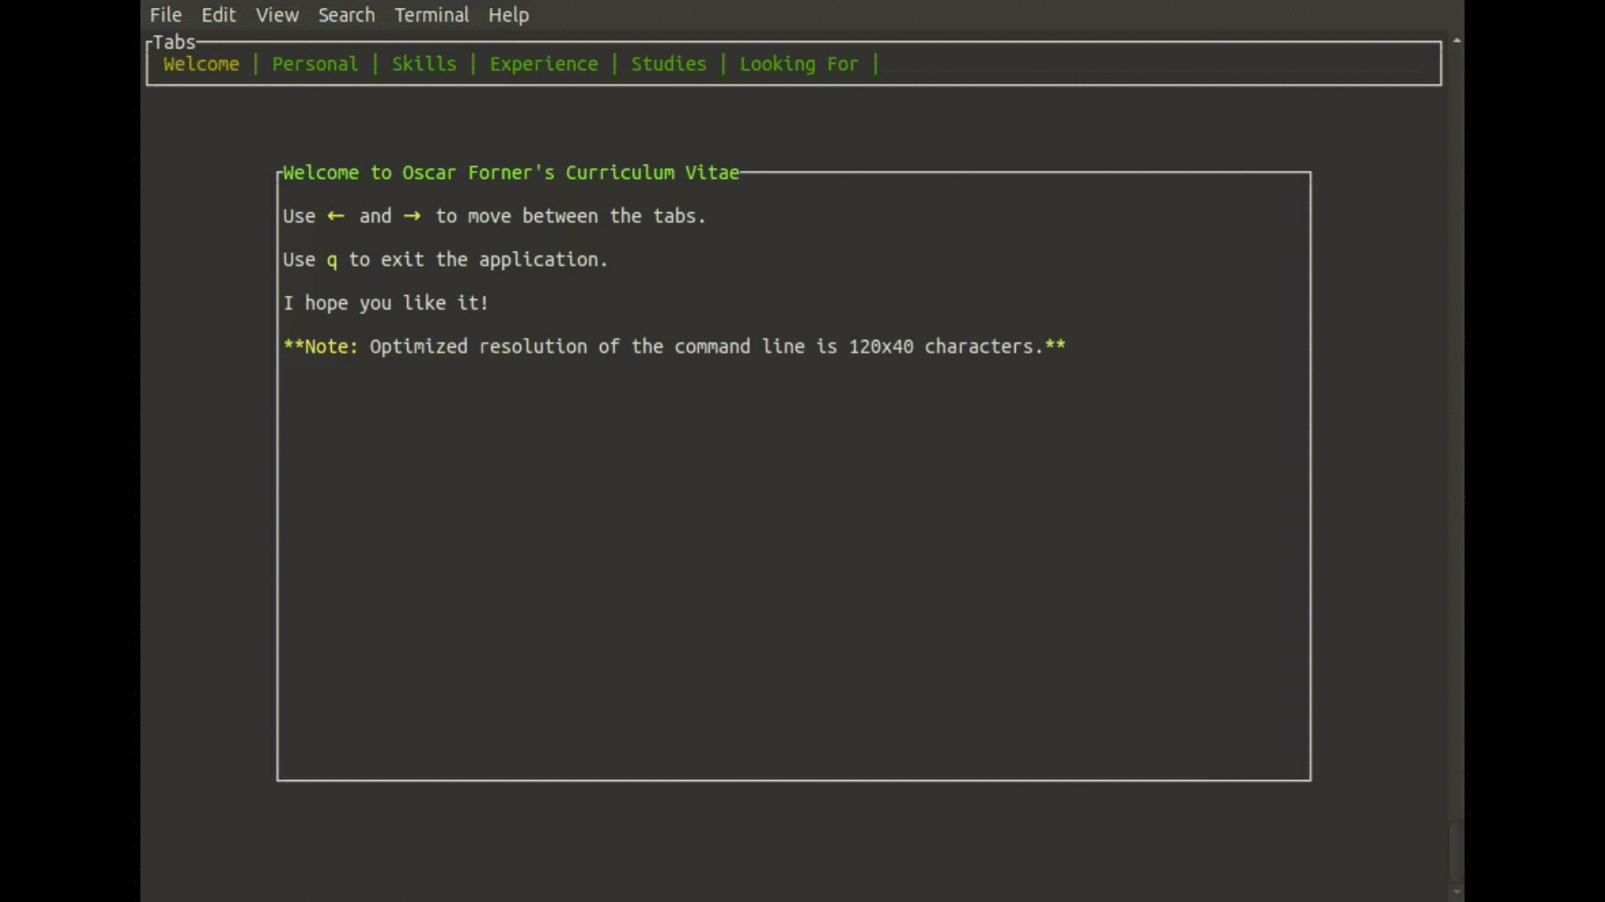Image resolution: width=1605 pixels, height=902 pixels.
Task: Click the yellow 'q' key hint
Action: coord(332,260)
